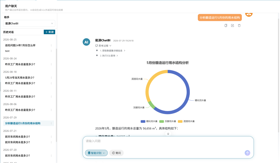
Task: Toggle 发酵用水量 legend series
Action: click(x=168, y=121)
